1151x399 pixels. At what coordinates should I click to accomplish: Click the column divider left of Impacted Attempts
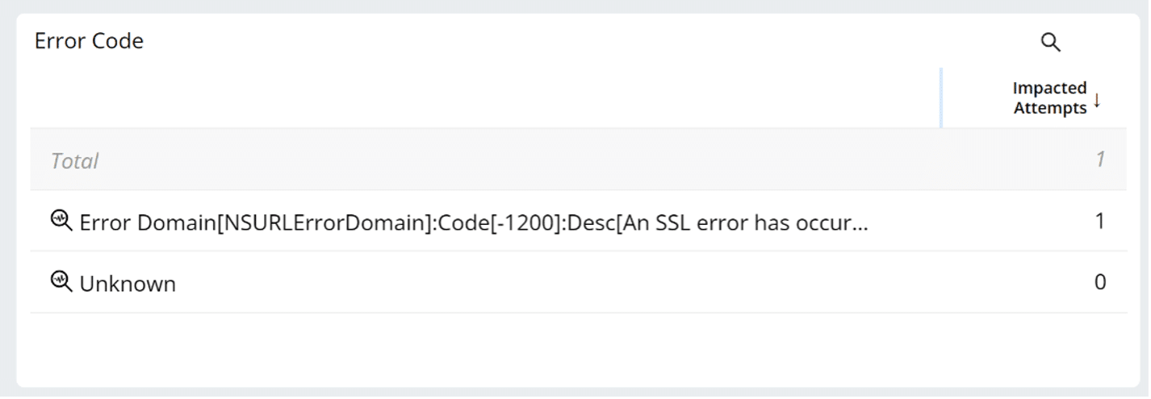(x=941, y=98)
